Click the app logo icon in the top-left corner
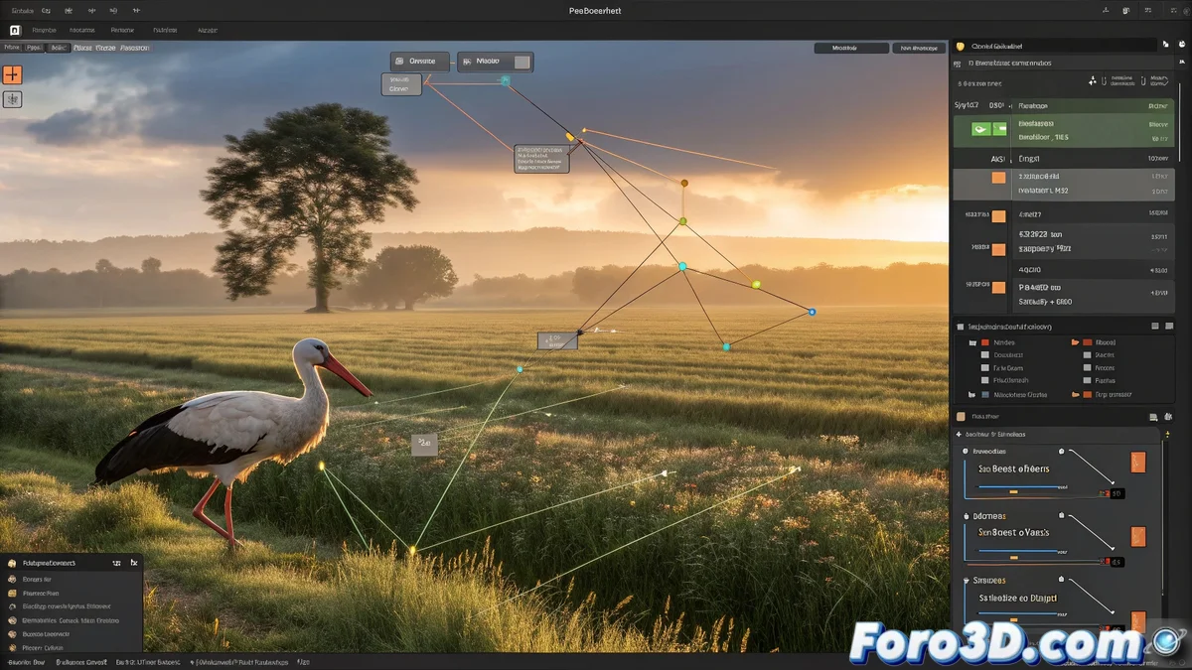1192x670 pixels. pos(13,30)
